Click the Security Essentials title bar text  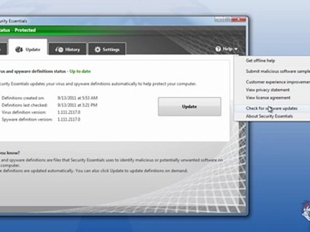(14, 21)
